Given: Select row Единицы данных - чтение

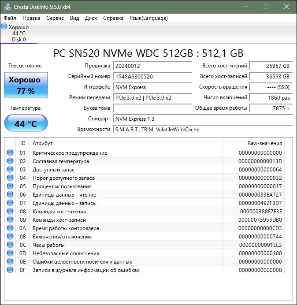Looking at the screenshot, I should (145, 194).
